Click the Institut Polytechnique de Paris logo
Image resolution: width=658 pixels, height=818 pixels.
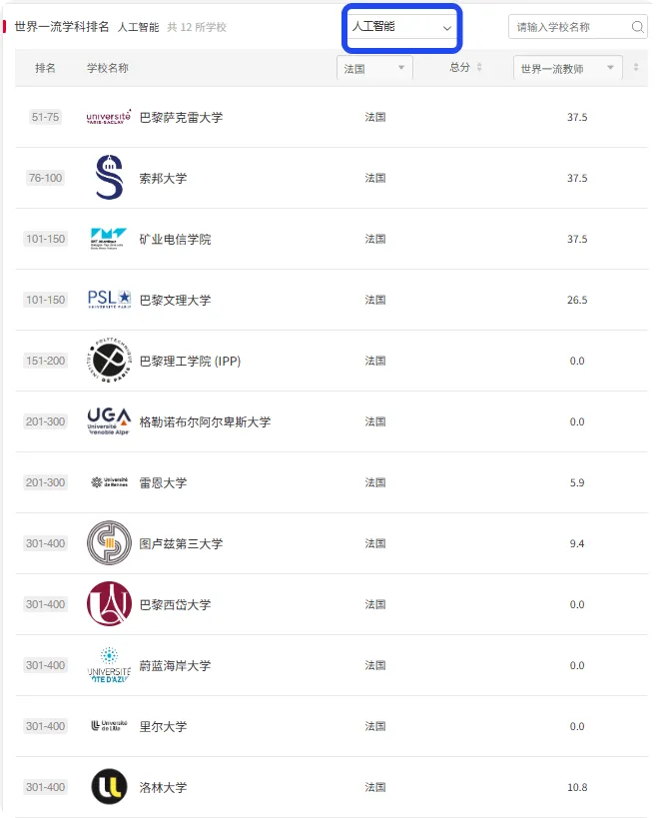109,360
